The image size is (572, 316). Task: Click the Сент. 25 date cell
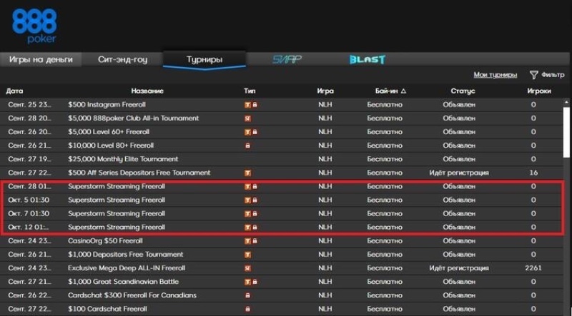point(30,105)
